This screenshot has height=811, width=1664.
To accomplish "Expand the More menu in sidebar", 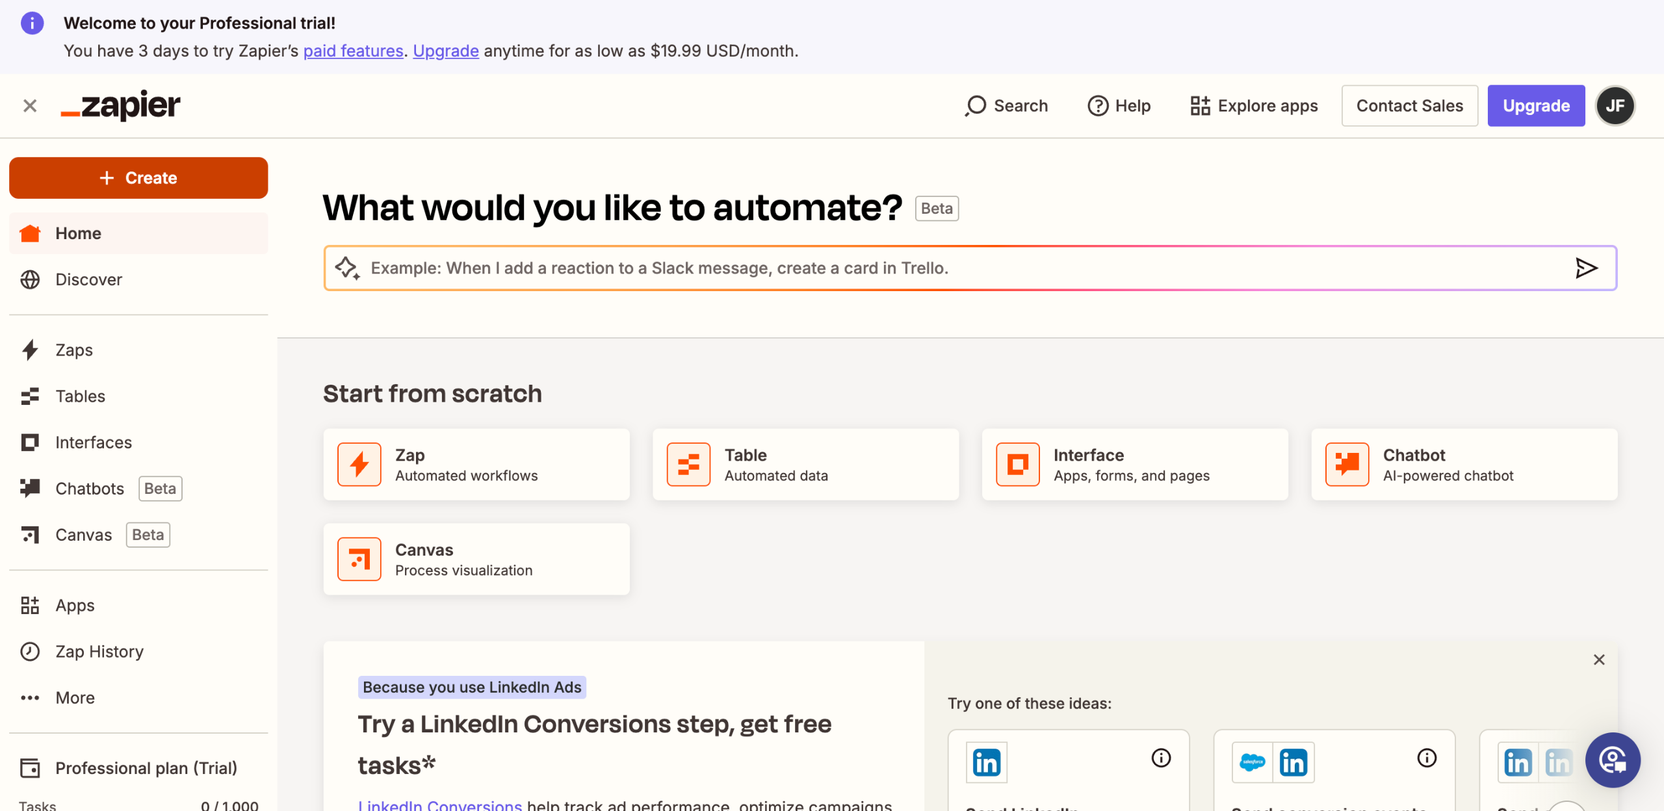I will [x=75, y=697].
